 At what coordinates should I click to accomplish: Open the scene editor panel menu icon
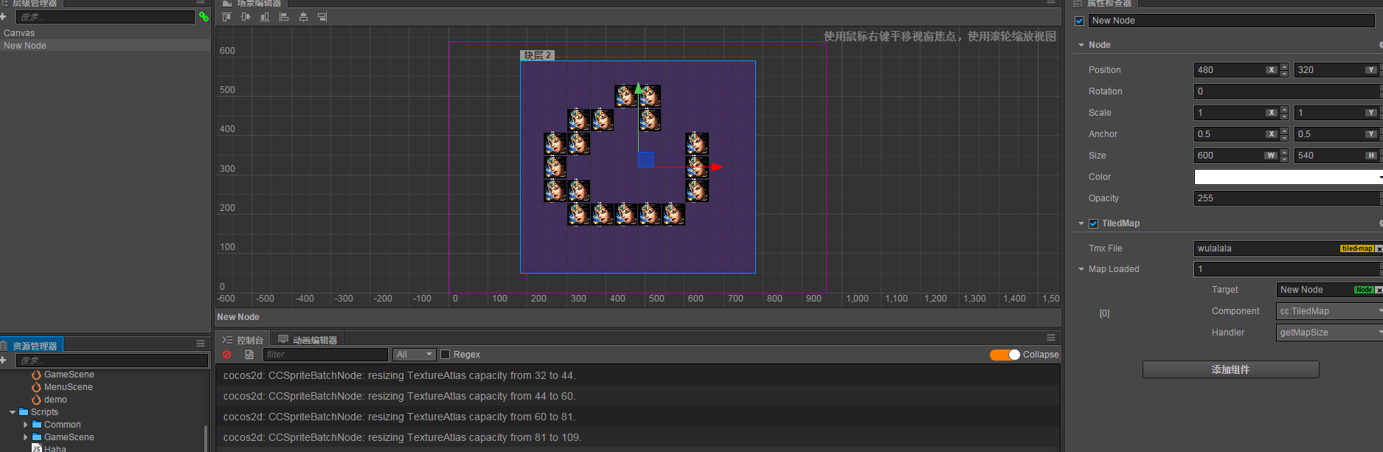click(x=1051, y=3)
